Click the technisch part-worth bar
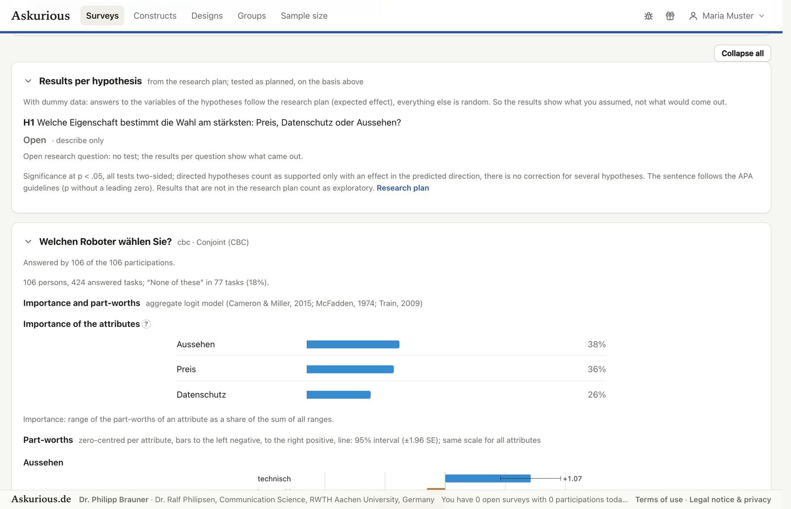The image size is (791, 509). click(488, 478)
